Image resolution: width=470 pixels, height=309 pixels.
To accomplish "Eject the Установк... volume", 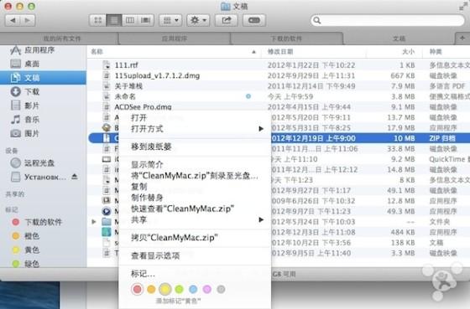I will point(75,177).
